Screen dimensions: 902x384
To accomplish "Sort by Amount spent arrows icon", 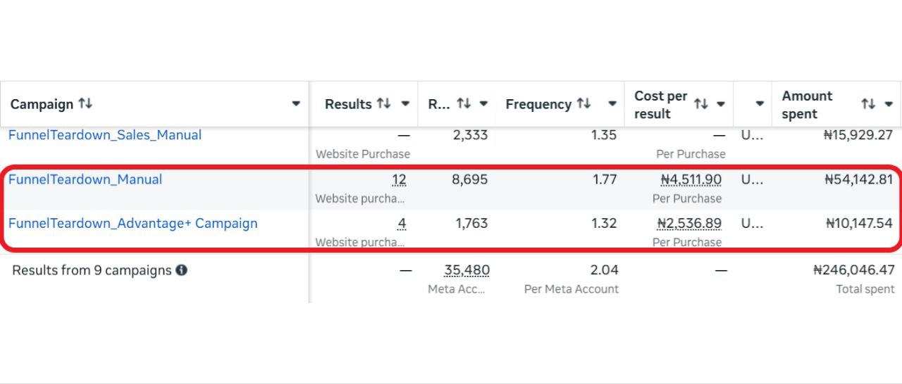I will click(x=868, y=104).
